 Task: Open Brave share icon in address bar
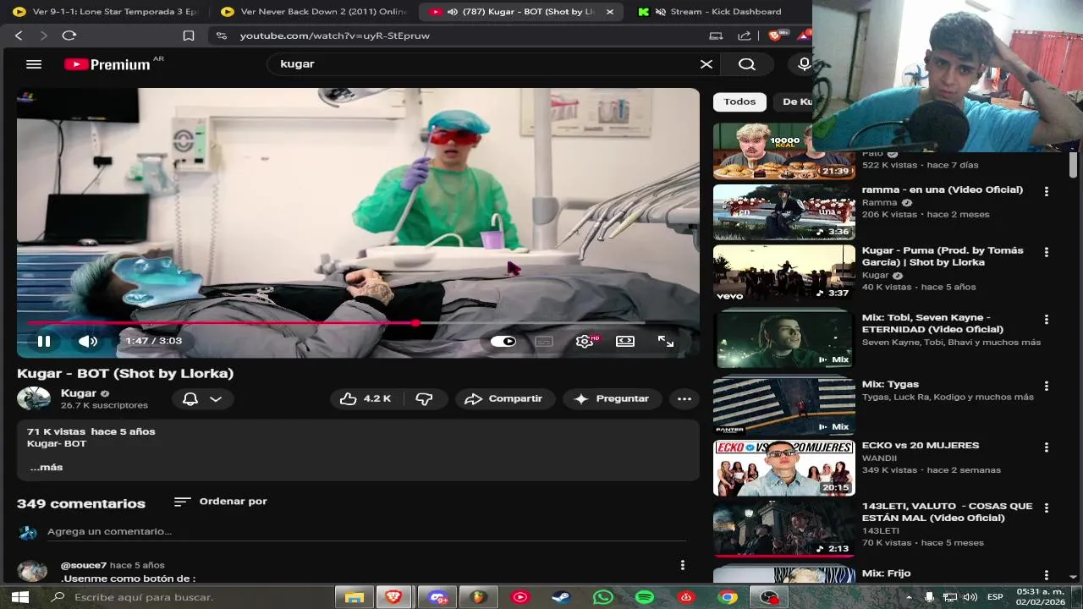[745, 36]
